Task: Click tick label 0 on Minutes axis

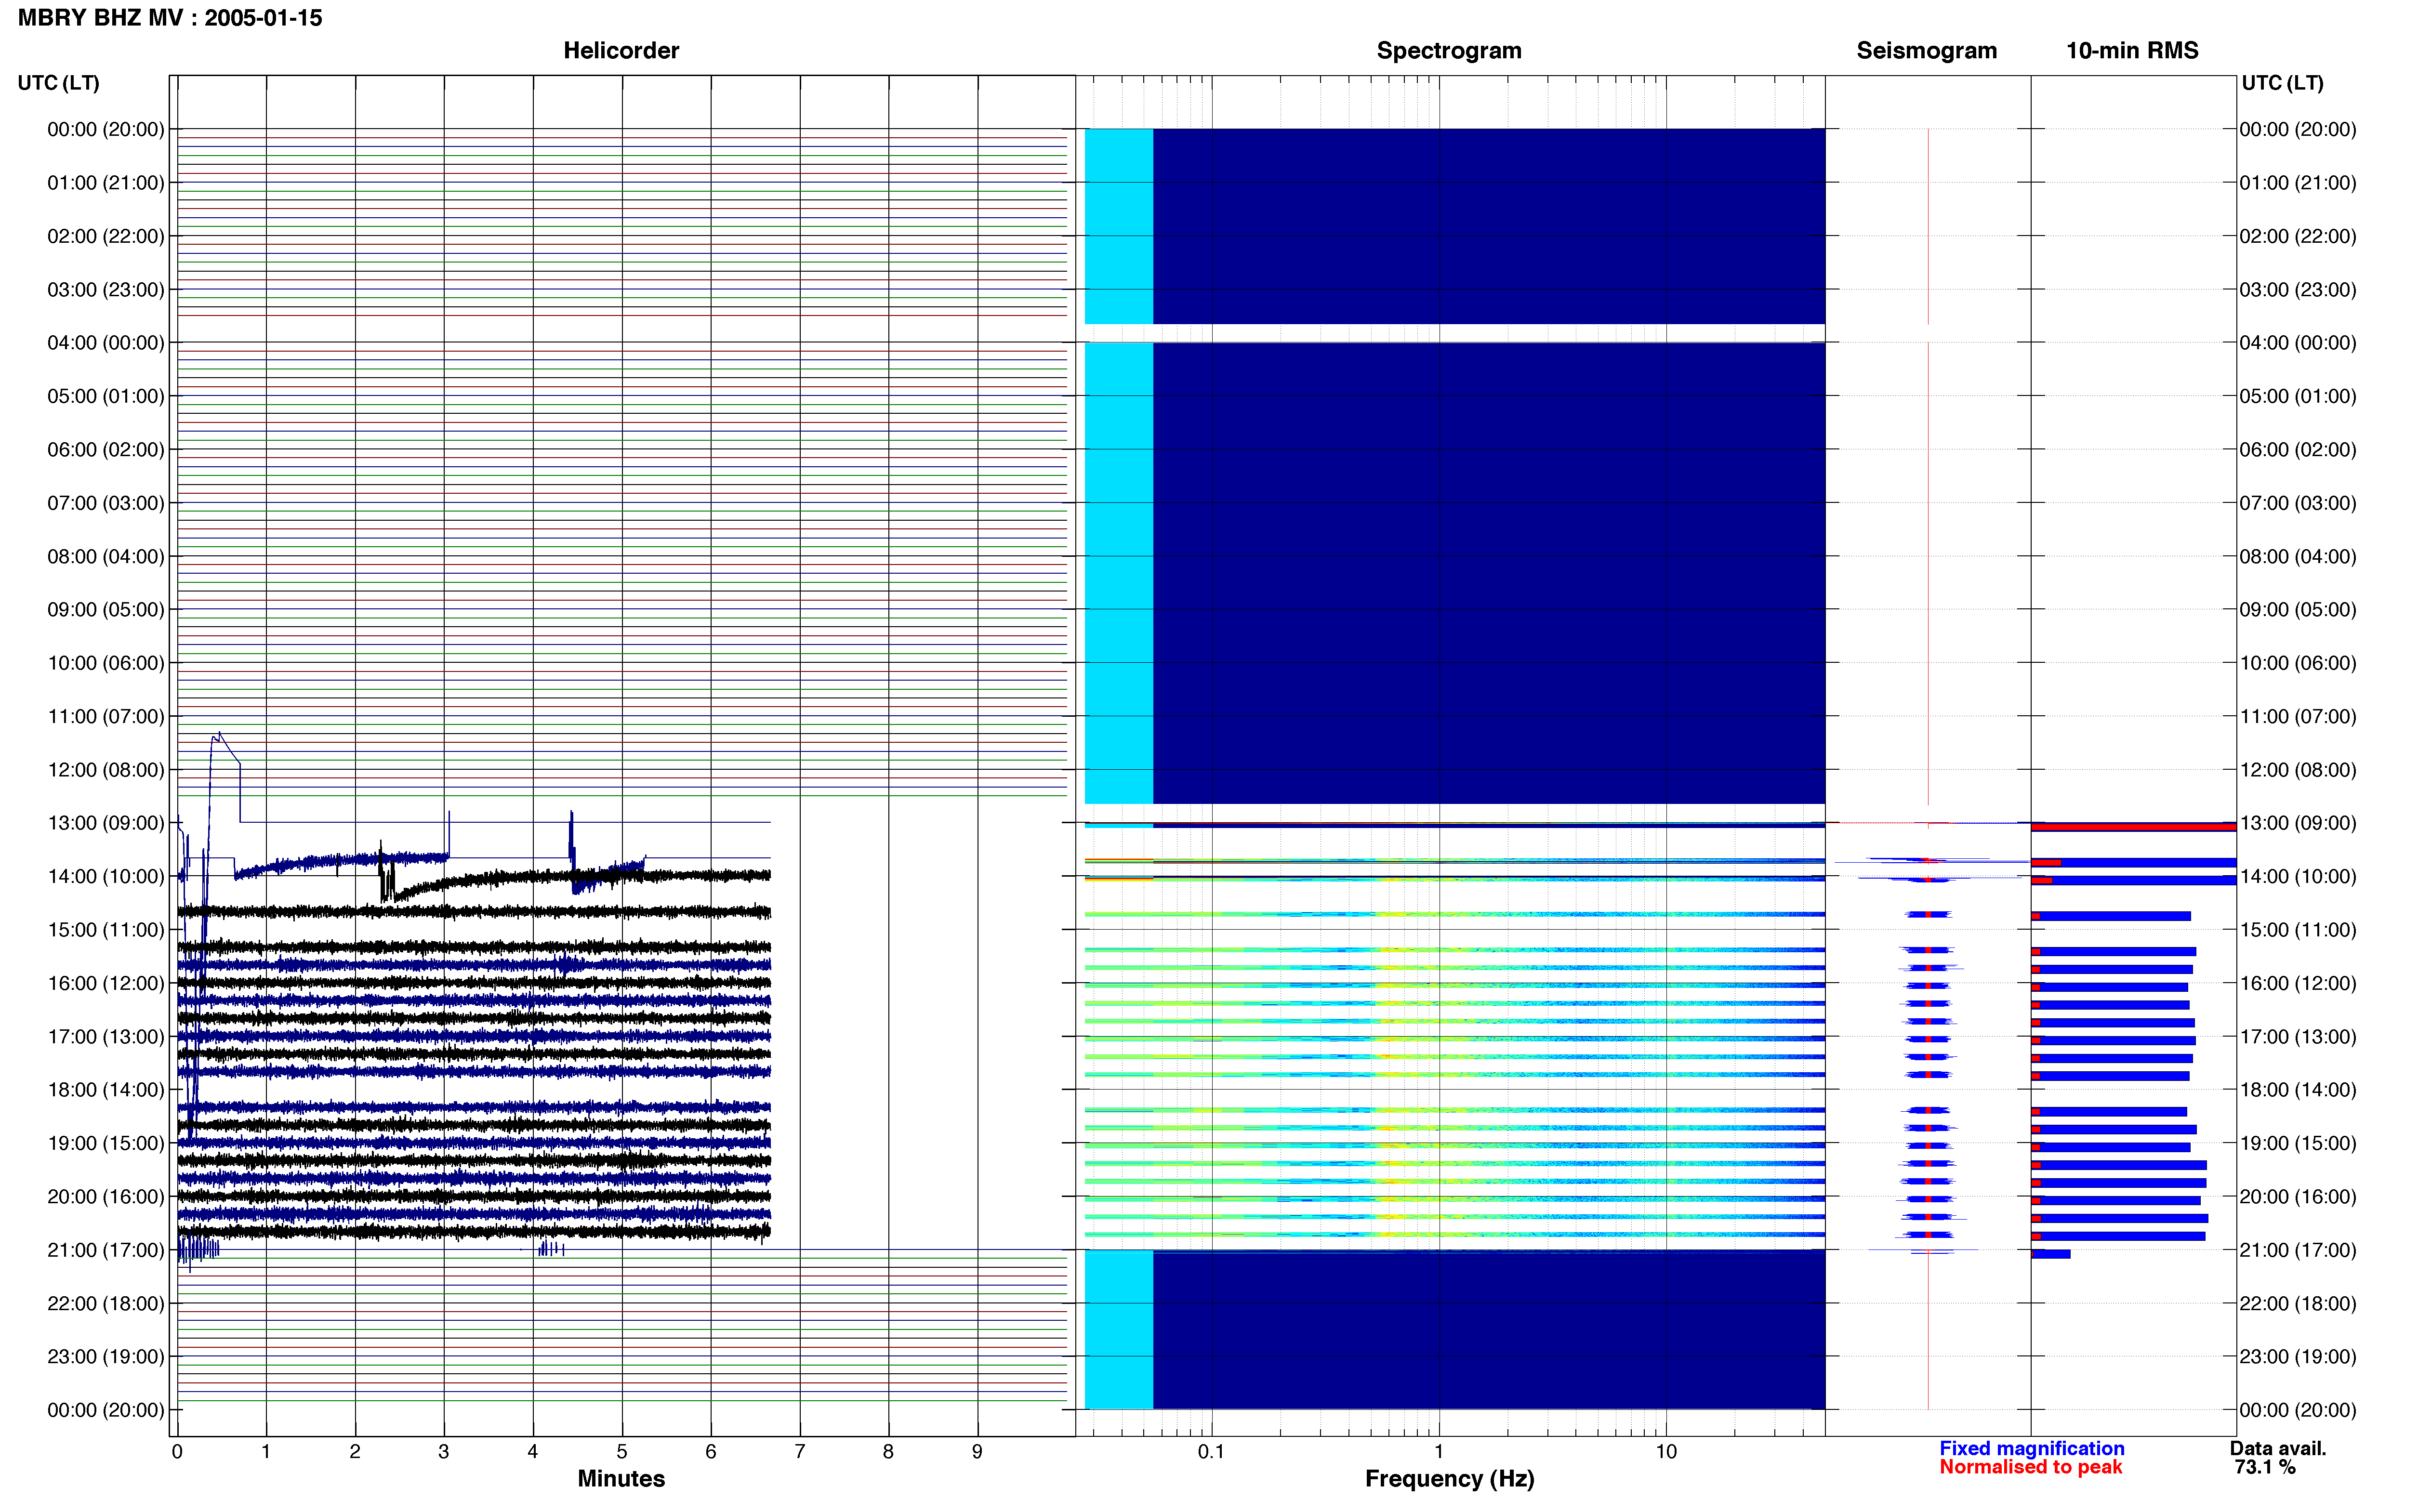Action: pos(177,1452)
